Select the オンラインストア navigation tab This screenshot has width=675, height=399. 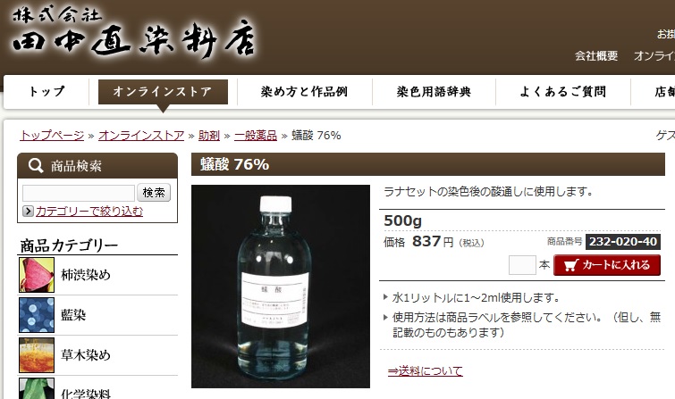[x=163, y=92]
